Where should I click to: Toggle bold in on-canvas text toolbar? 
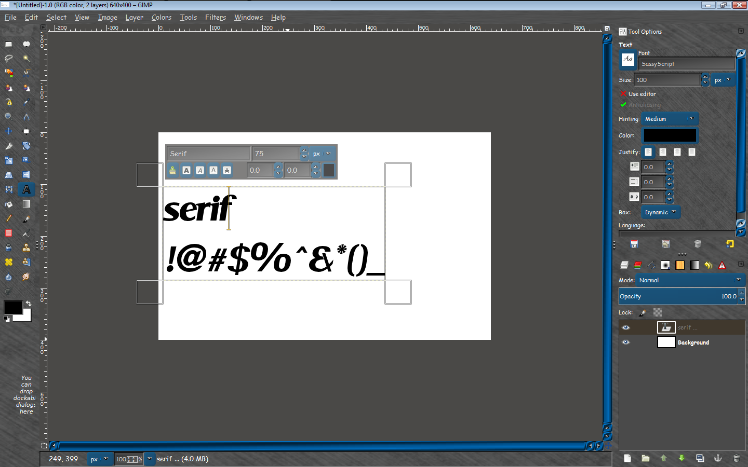[186, 170]
